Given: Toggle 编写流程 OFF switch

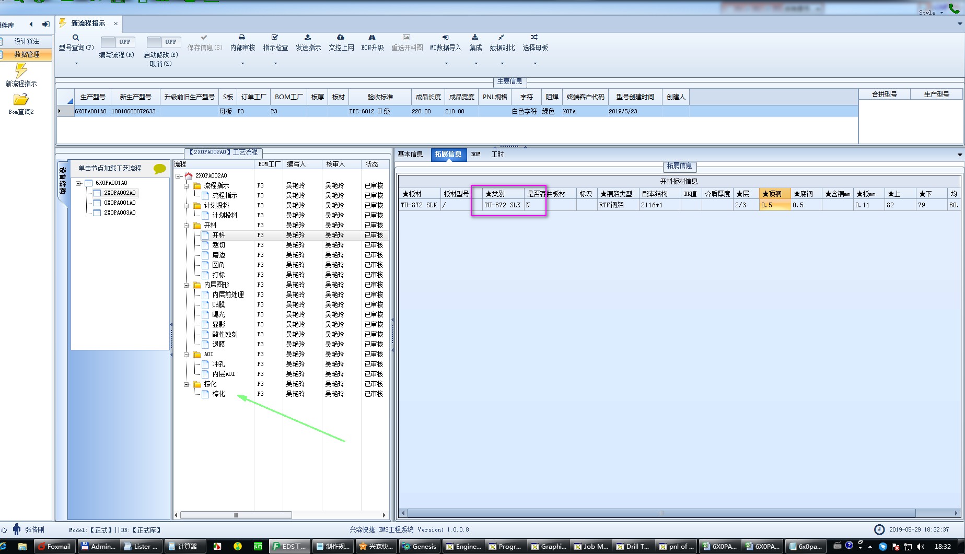Looking at the screenshot, I should pos(118,42).
